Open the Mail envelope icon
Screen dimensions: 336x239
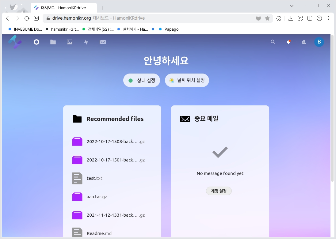(103, 42)
